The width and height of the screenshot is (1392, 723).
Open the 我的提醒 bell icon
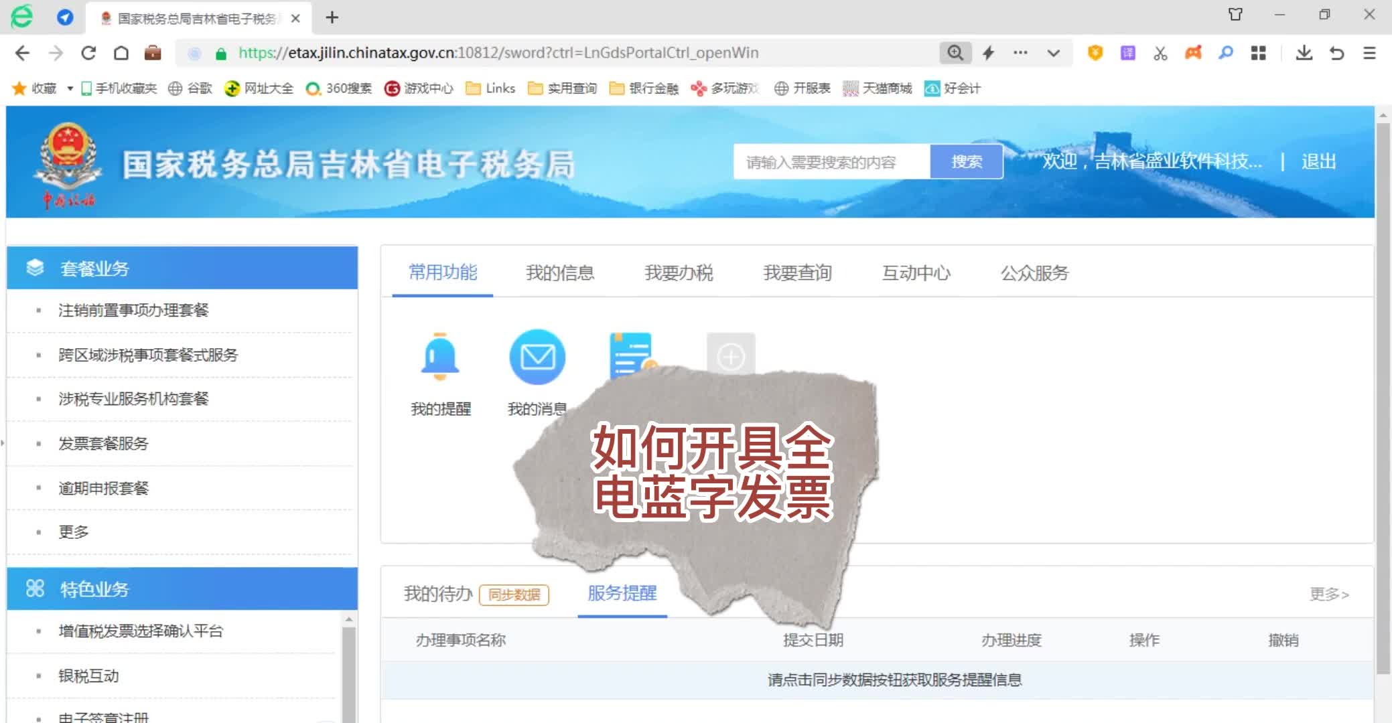click(x=439, y=357)
